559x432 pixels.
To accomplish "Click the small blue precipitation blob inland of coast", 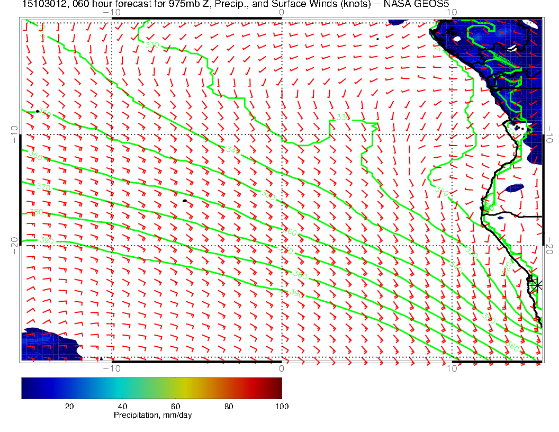I will (x=514, y=188).
